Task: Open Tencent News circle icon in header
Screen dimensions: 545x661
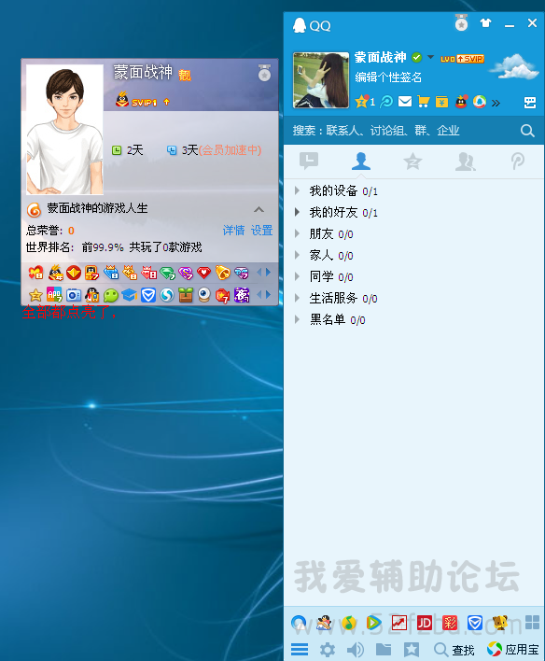Action: [x=480, y=102]
